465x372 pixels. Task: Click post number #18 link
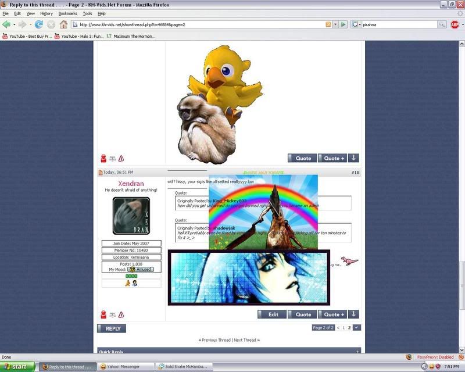pyautogui.click(x=355, y=173)
